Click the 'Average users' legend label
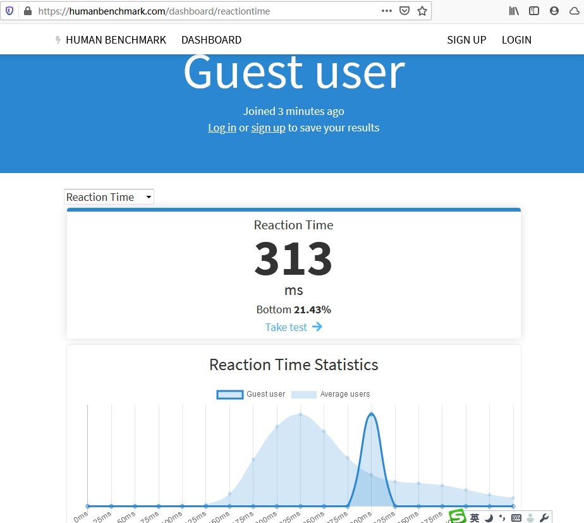Viewport: 584px width, 523px height. (x=345, y=394)
